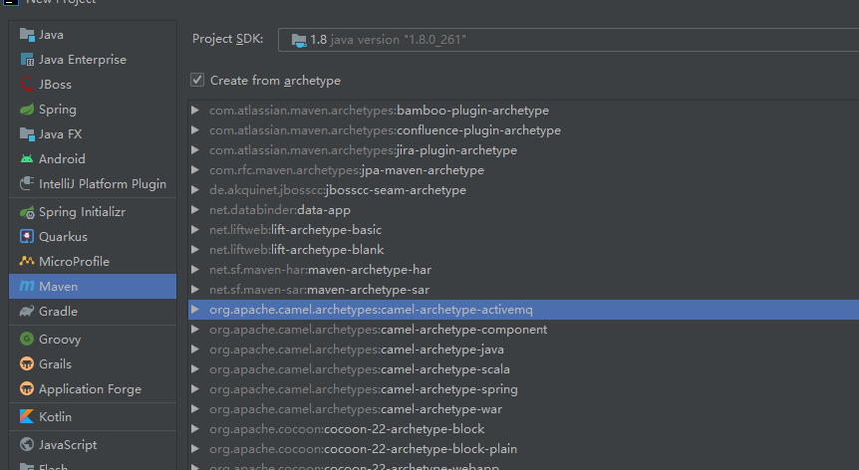859x470 pixels.
Task: Click the Gradle elephant icon
Action: [x=27, y=311]
